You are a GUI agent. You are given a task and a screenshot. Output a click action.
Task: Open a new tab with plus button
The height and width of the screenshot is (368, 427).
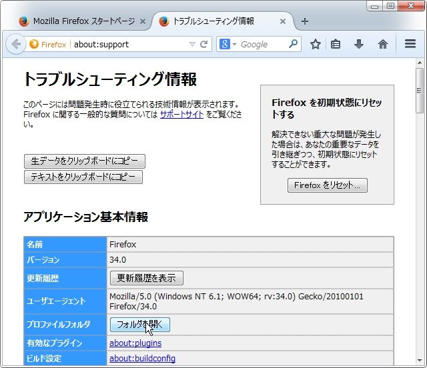pos(305,21)
